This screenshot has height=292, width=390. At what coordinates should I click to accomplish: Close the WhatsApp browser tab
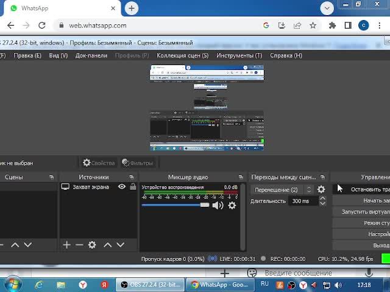tap(113, 9)
